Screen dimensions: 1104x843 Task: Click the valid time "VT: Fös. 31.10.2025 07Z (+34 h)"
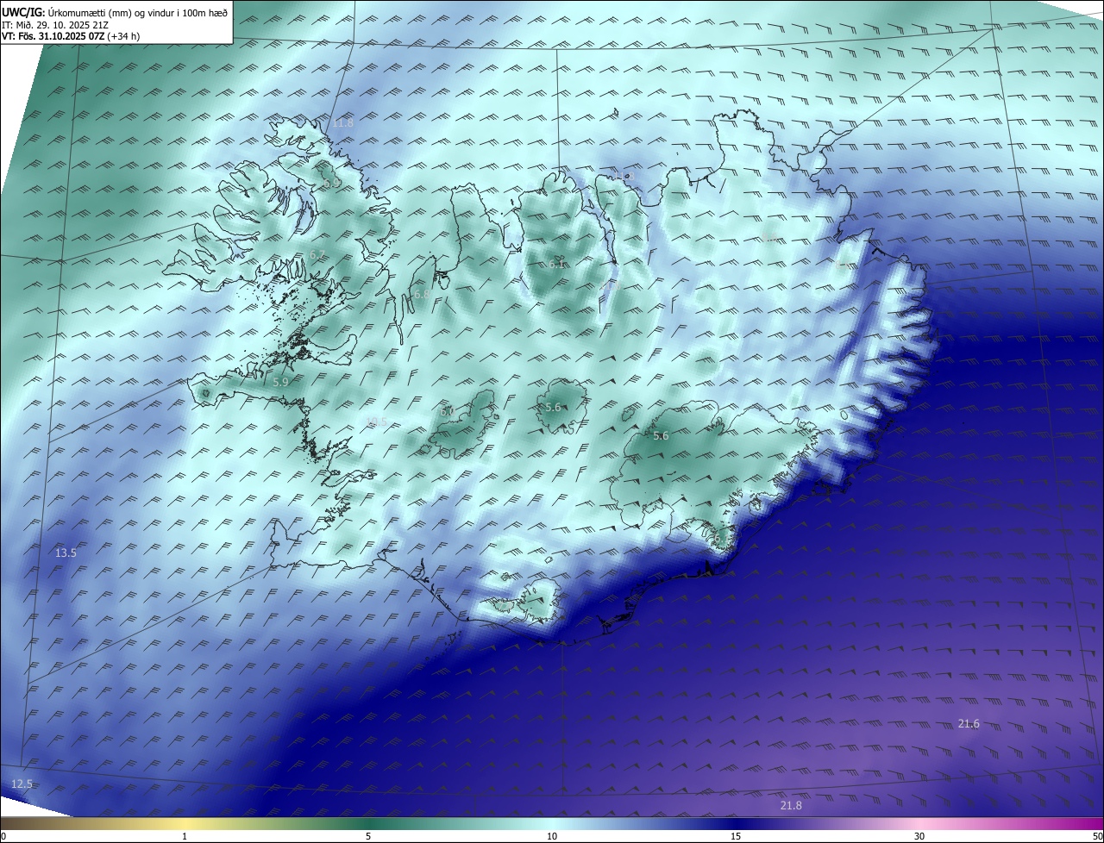(70, 37)
